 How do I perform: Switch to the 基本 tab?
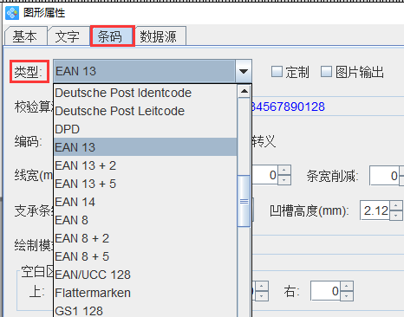25,36
